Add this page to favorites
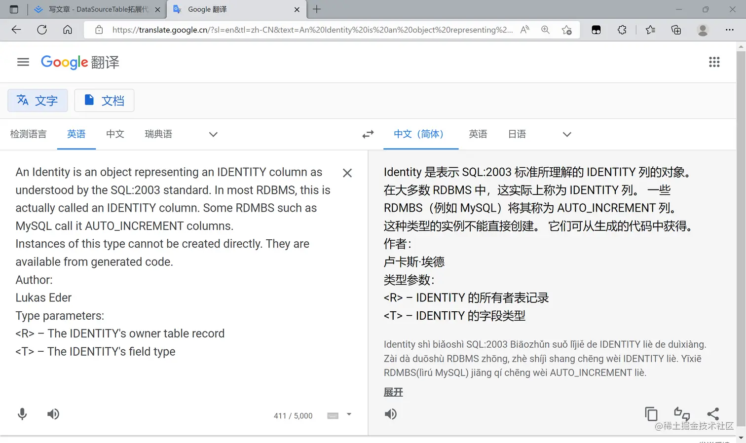This screenshot has width=746, height=443. [566, 30]
